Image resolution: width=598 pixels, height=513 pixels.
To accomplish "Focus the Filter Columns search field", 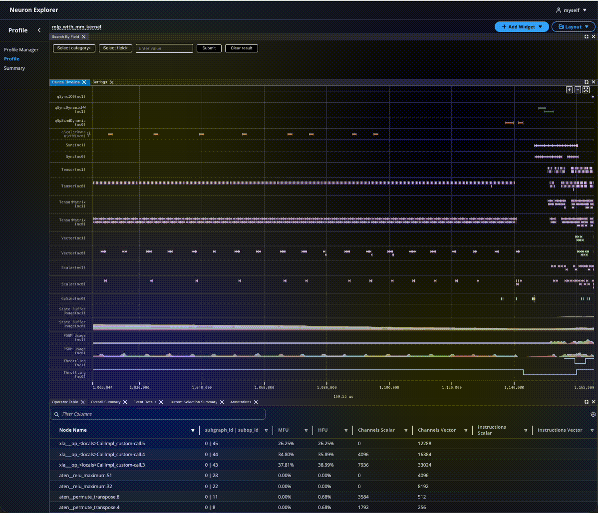I will coord(158,414).
